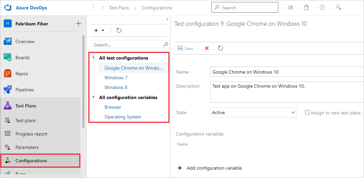Go to Pipelines in the sidebar

point(25,90)
